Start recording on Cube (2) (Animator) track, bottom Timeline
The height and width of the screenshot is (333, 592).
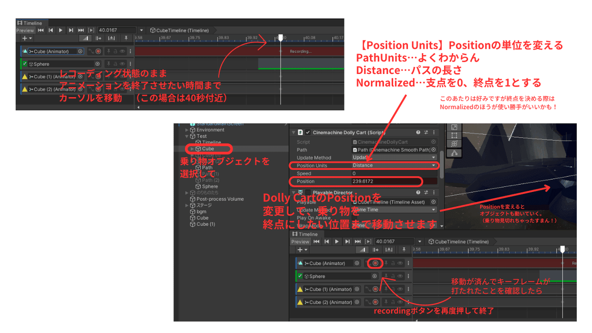375,302
